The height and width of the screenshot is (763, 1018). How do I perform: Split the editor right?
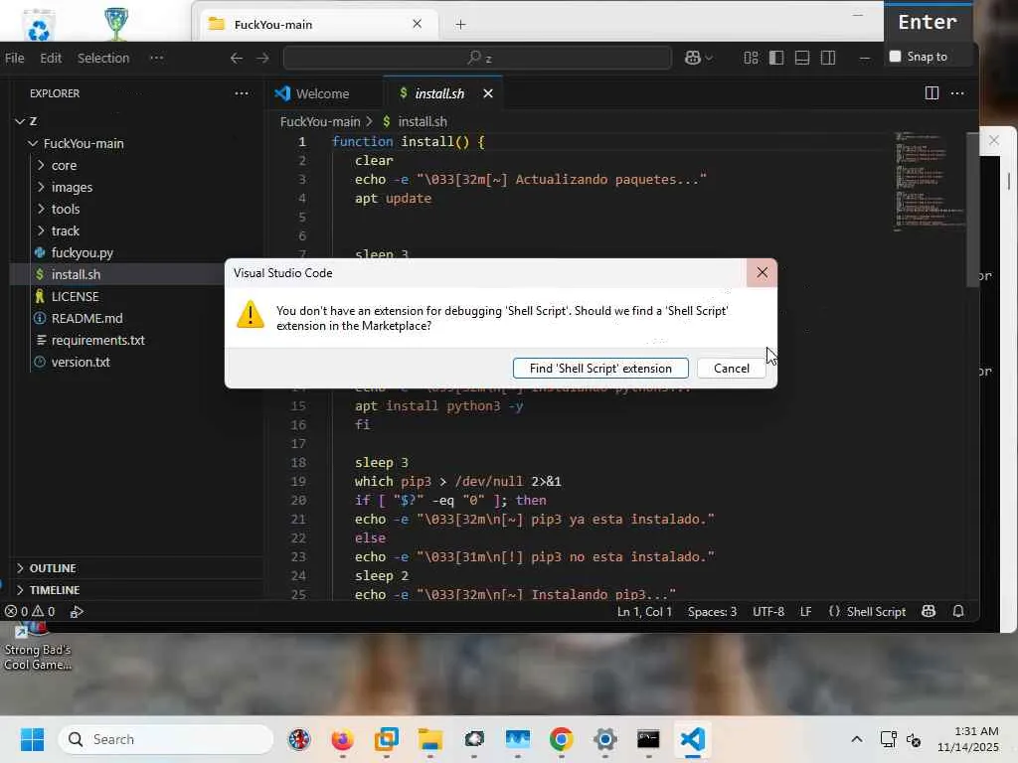tap(932, 93)
